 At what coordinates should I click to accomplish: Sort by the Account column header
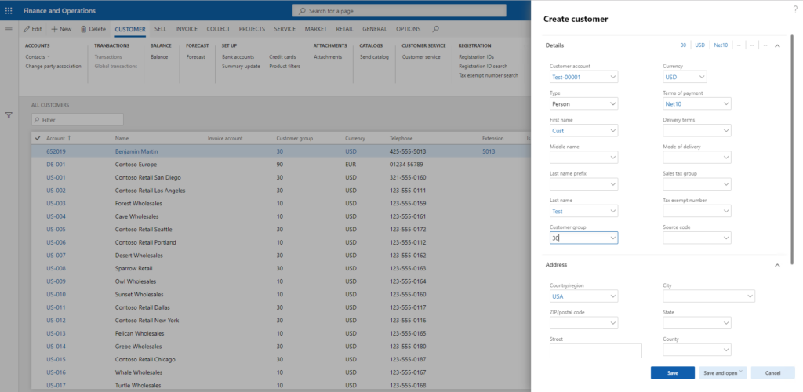[59, 138]
